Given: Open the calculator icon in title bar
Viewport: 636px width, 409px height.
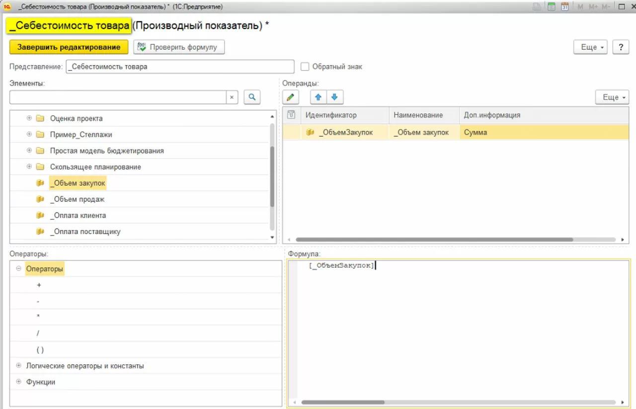Looking at the screenshot, I should 551,7.
